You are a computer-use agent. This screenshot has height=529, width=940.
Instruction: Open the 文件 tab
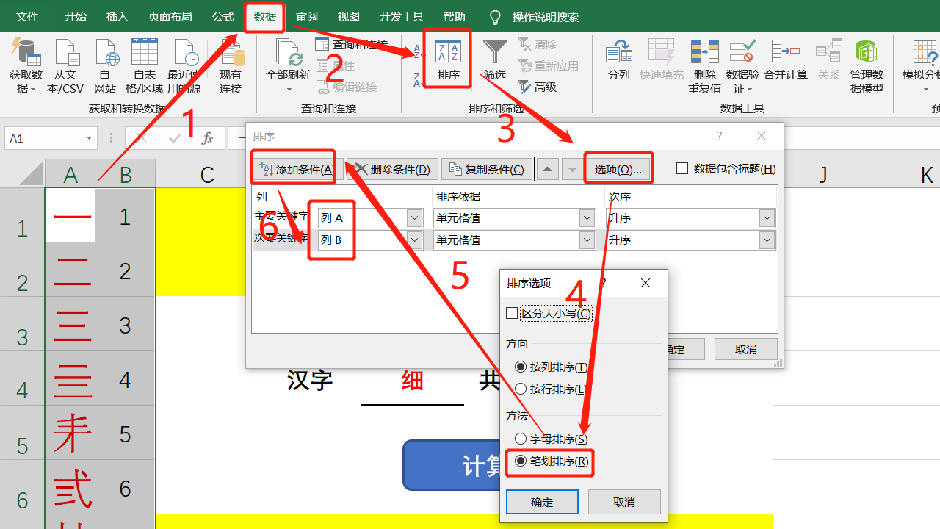click(x=27, y=16)
